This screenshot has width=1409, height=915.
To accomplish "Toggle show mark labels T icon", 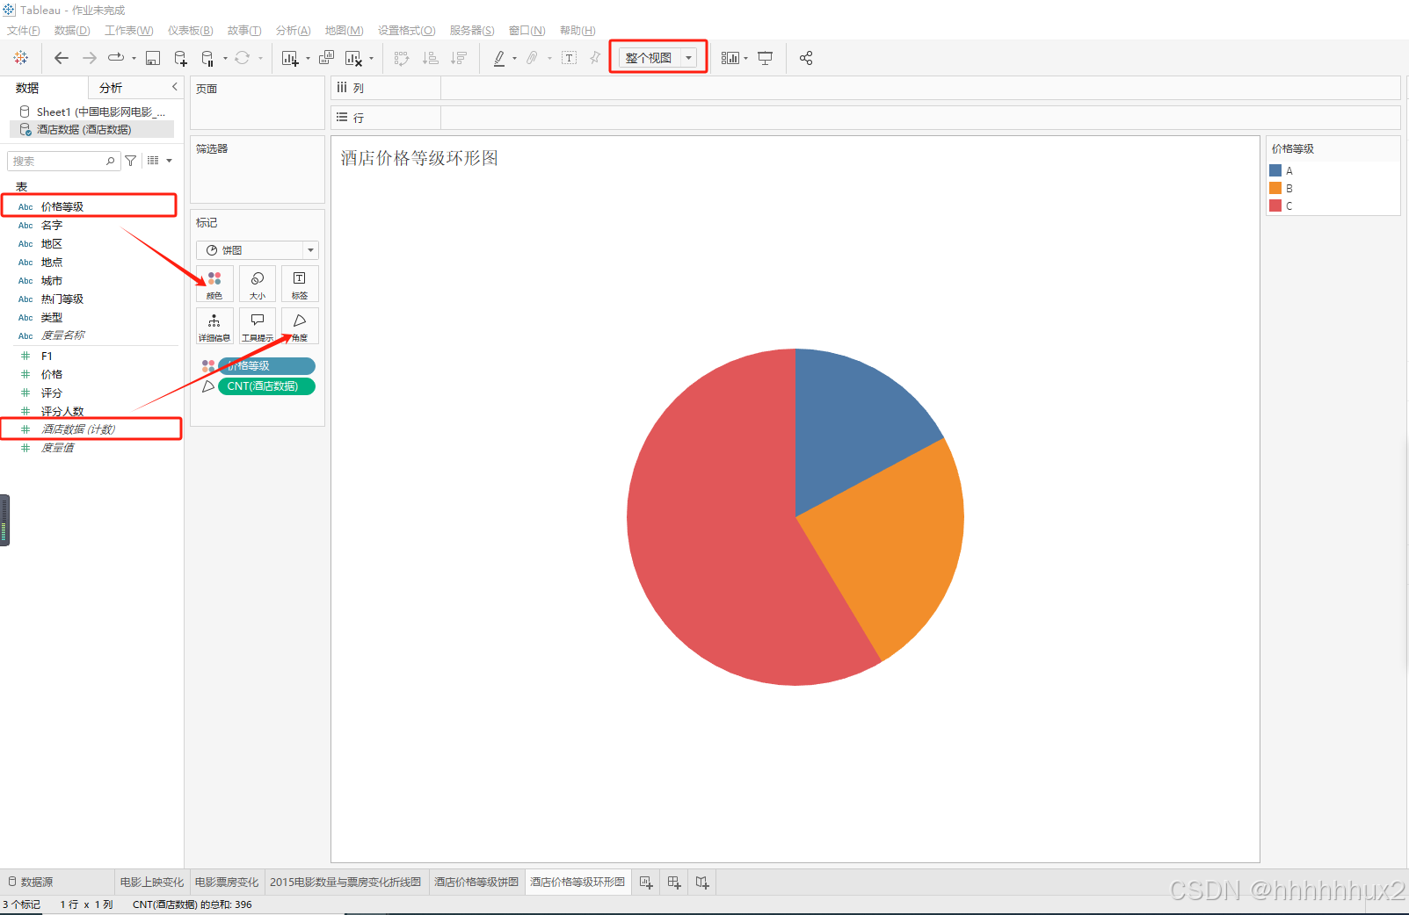I will (x=570, y=58).
